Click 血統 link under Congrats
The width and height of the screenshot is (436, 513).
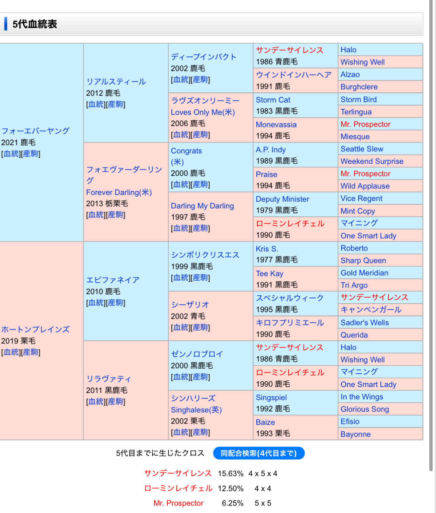[x=181, y=185]
